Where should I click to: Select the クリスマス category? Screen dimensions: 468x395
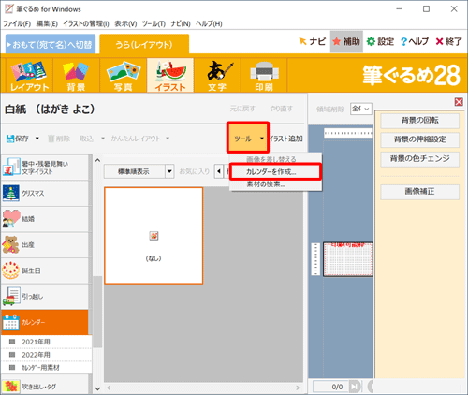point(45,193)
